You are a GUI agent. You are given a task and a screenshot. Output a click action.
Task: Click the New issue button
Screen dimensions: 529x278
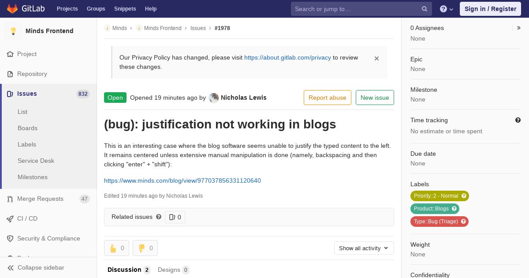click(375, 98)
